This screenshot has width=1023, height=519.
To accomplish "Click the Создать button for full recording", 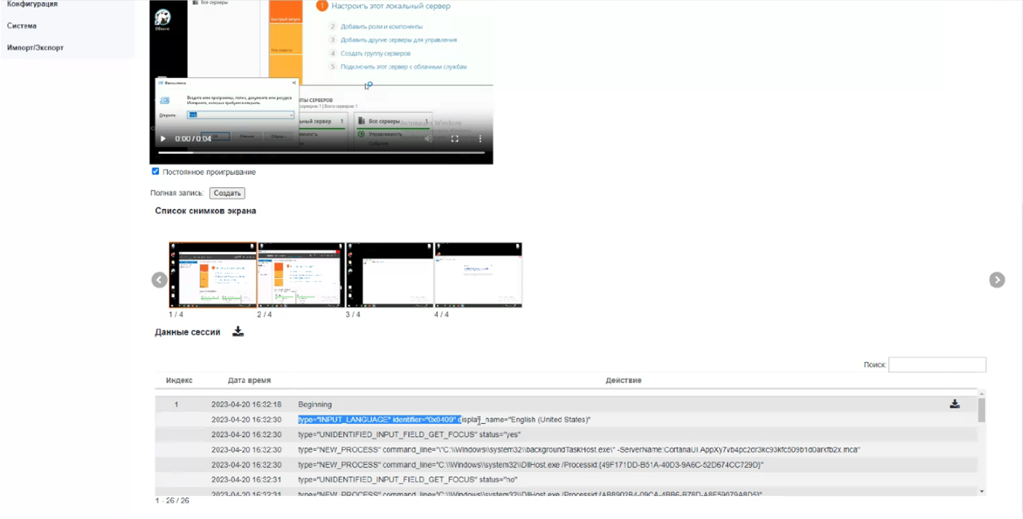I will [227, 193].
